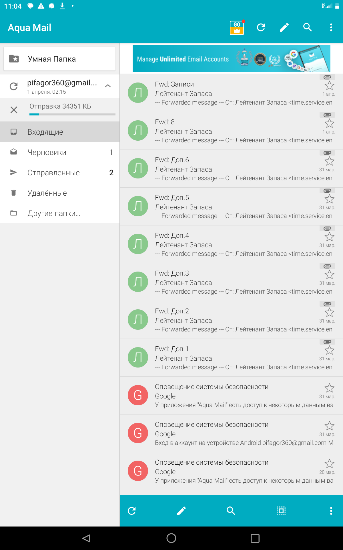Tap the bottom bar refresh icon
343x550 pixels.
pyautogui.click(x=132, y=511)
